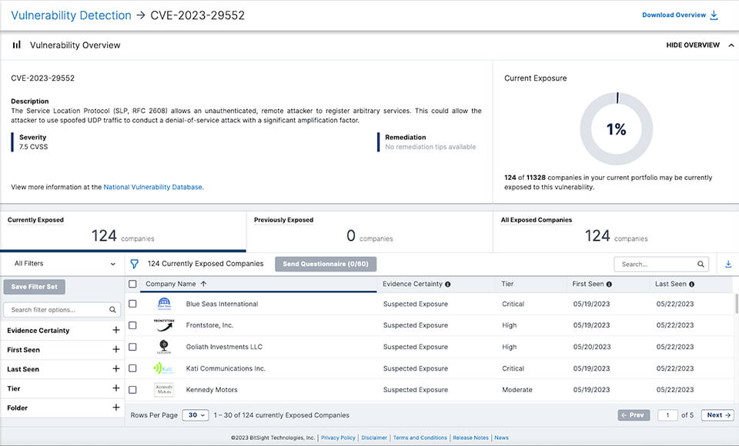Open the All Filters dropdown
Viewport: 739px width, 446px height.
62,263
